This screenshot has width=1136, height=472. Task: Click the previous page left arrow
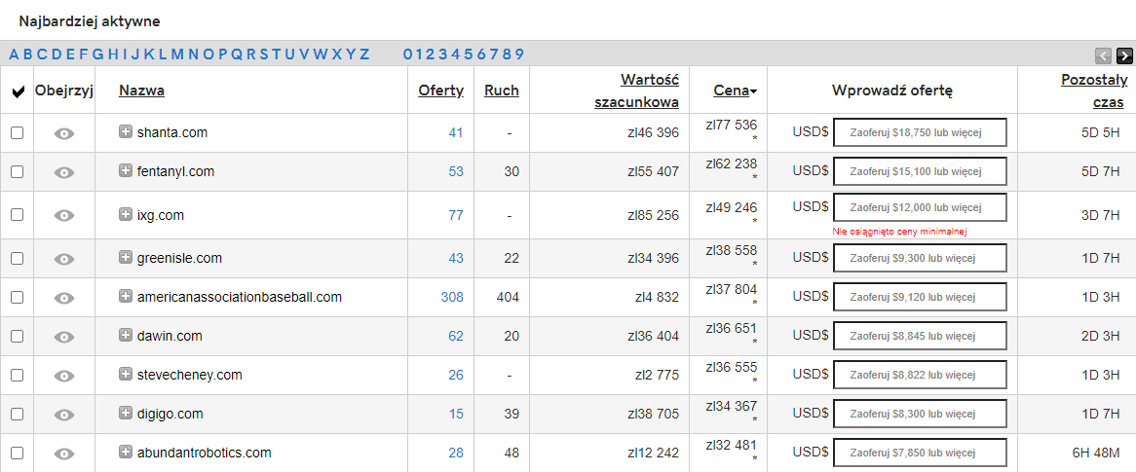pyautogui.click(x=1104, y=55)
